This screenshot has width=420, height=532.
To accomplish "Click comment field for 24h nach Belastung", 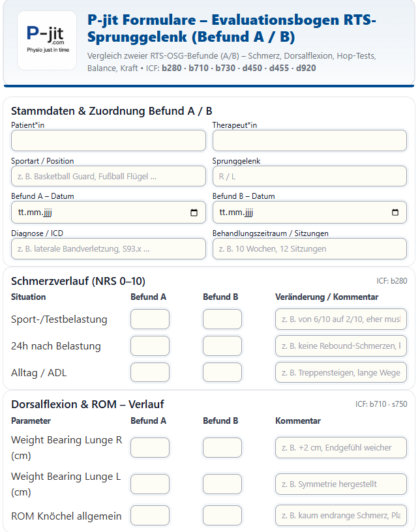I will (341, 346).
